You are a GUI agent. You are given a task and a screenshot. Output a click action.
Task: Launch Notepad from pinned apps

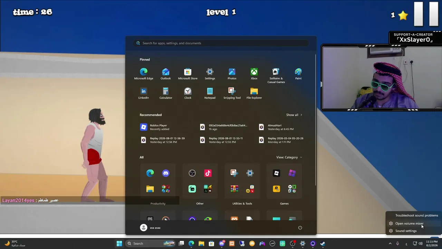click(x=210, y=93)
